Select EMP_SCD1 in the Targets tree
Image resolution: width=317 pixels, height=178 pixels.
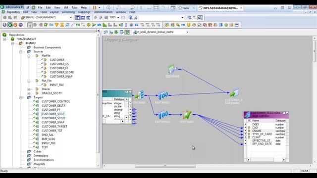48,139
